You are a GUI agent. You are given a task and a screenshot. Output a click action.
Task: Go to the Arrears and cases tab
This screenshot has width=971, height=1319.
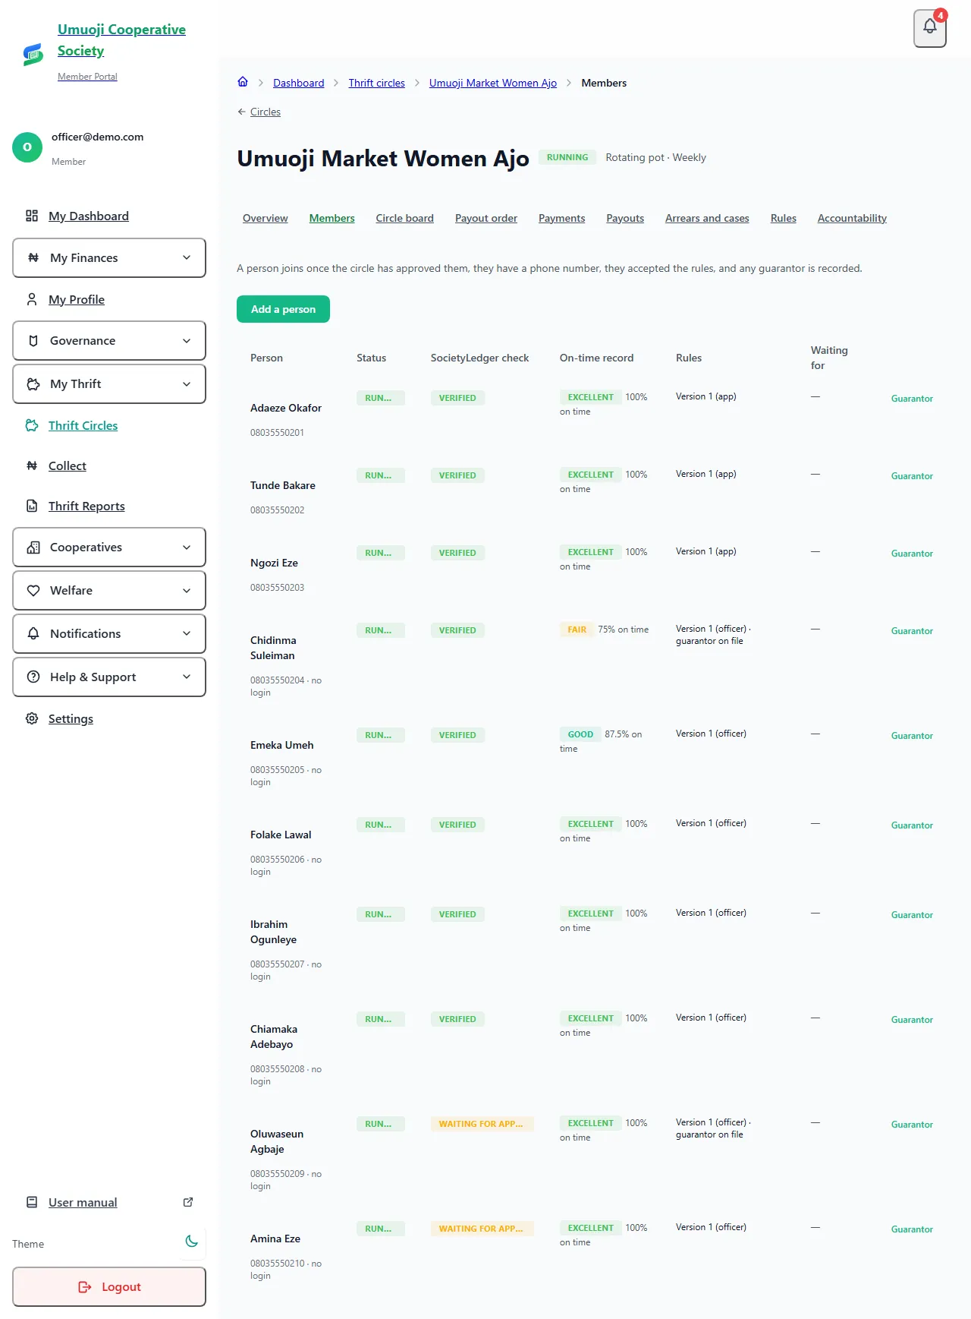coord(707,218)
